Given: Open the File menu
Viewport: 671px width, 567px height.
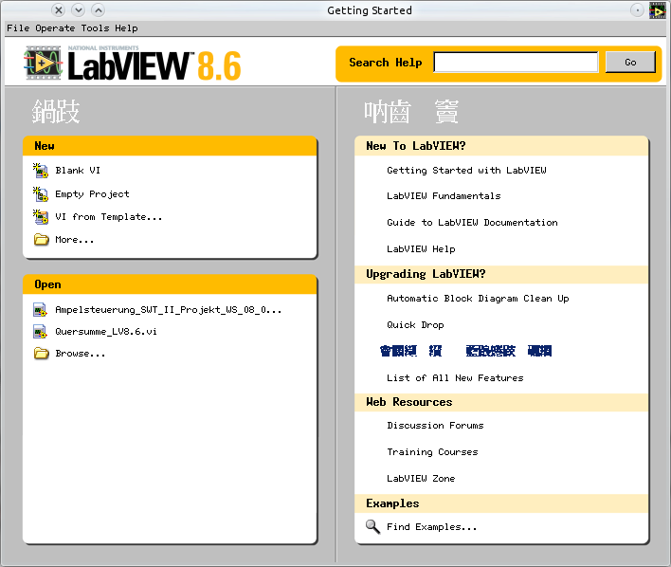Looking at the screenshot, I should click(18, 28).
